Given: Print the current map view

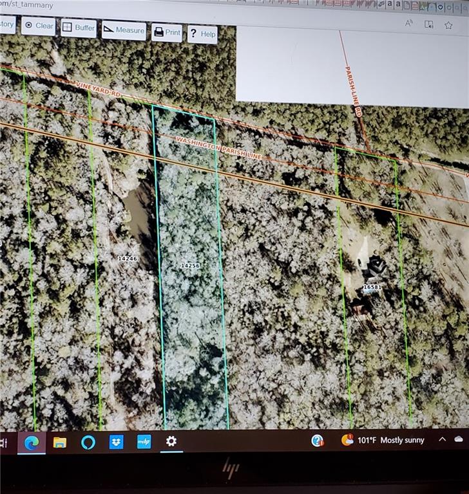Looking at the screenshot, I should pos(167,32).
